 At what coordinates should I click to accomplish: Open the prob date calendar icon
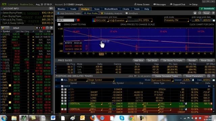(x=214, y=20)
